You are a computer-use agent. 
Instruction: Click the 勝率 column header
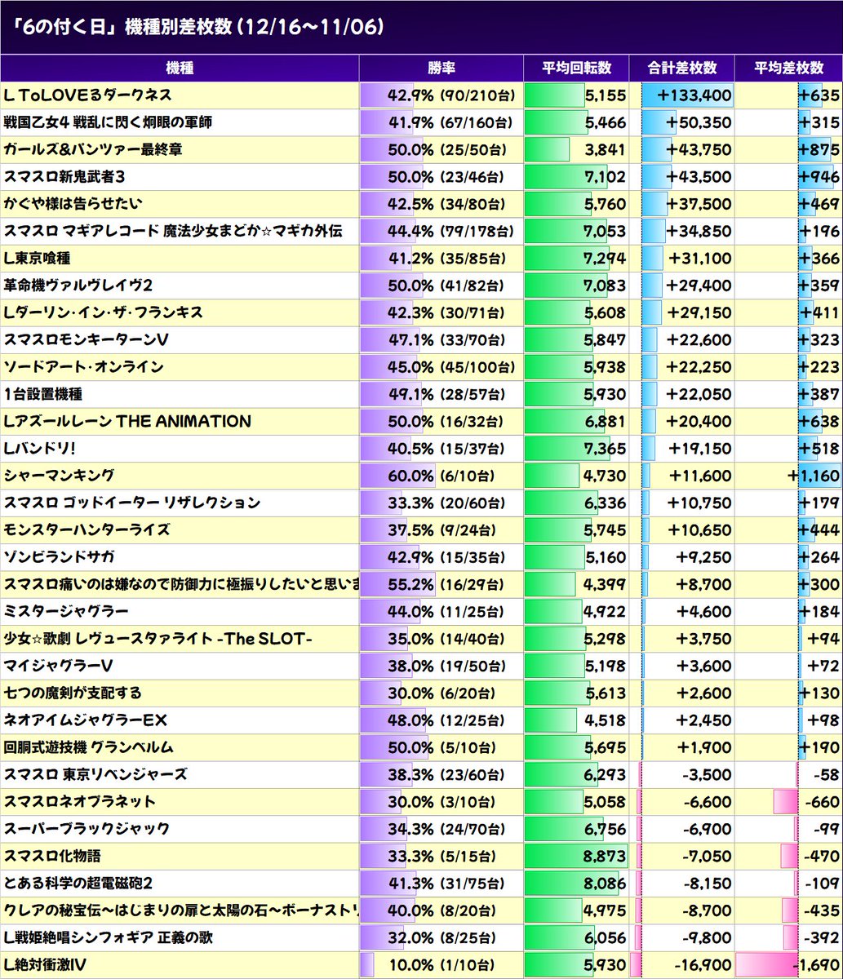pos(441,69)
